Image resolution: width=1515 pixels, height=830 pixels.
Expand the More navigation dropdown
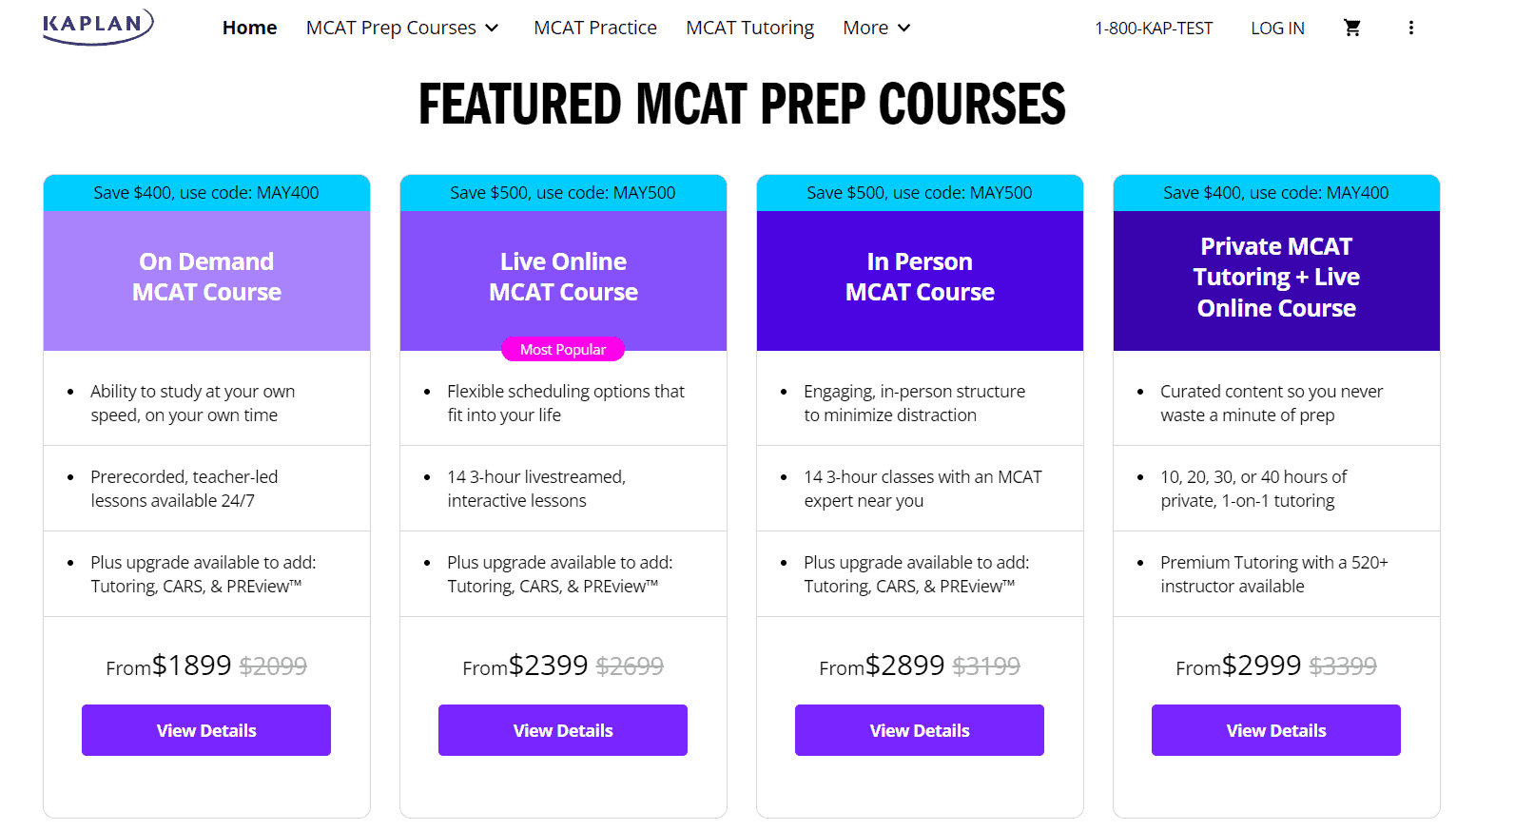click(x=875, y=28)
